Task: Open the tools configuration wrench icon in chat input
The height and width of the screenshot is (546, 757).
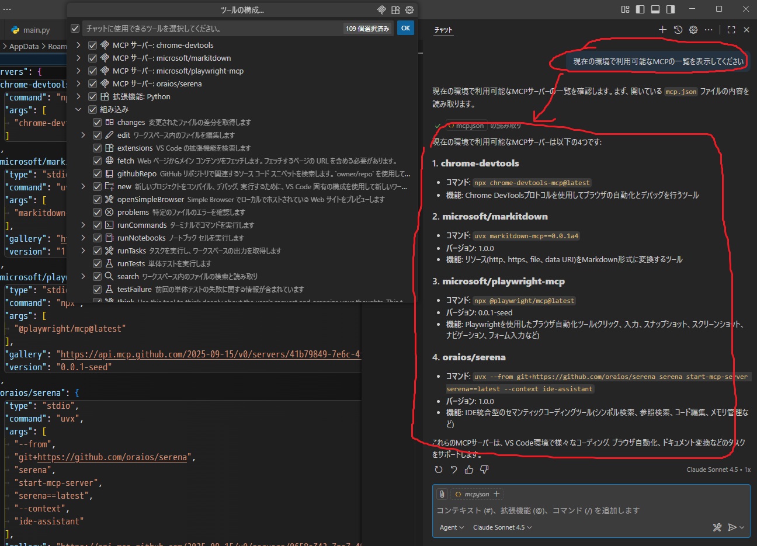Action: click(718, 527)
